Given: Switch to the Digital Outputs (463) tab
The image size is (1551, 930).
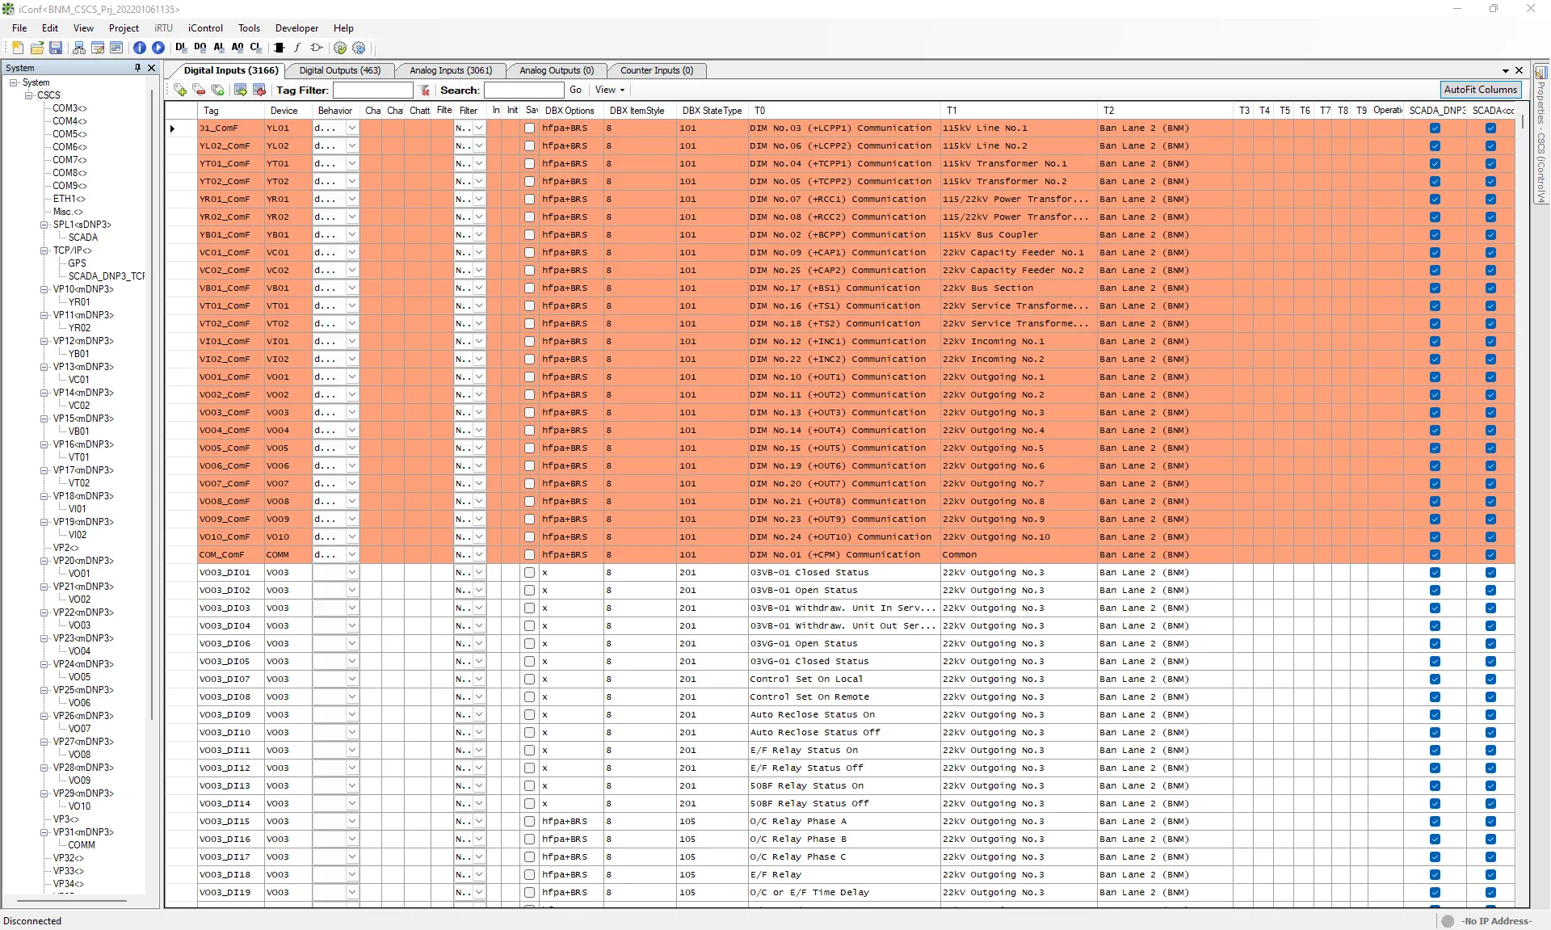Looking at the screenshot, I should 339,70.
